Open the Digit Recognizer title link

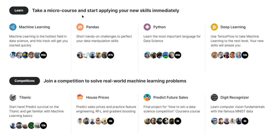tap(234, 97)
